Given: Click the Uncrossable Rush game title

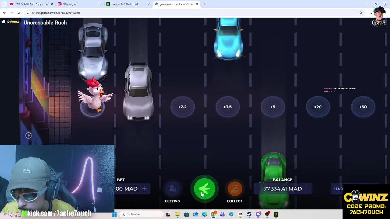Looking at the screenshot, I should [45, 23].
